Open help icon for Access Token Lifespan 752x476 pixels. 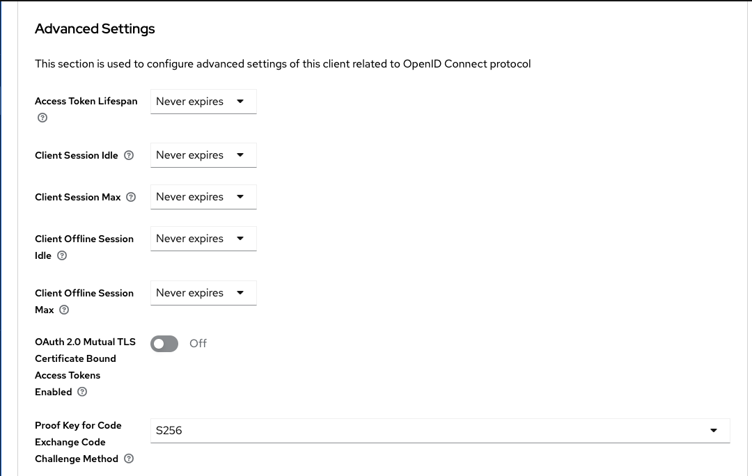click(x=42, y=118)
